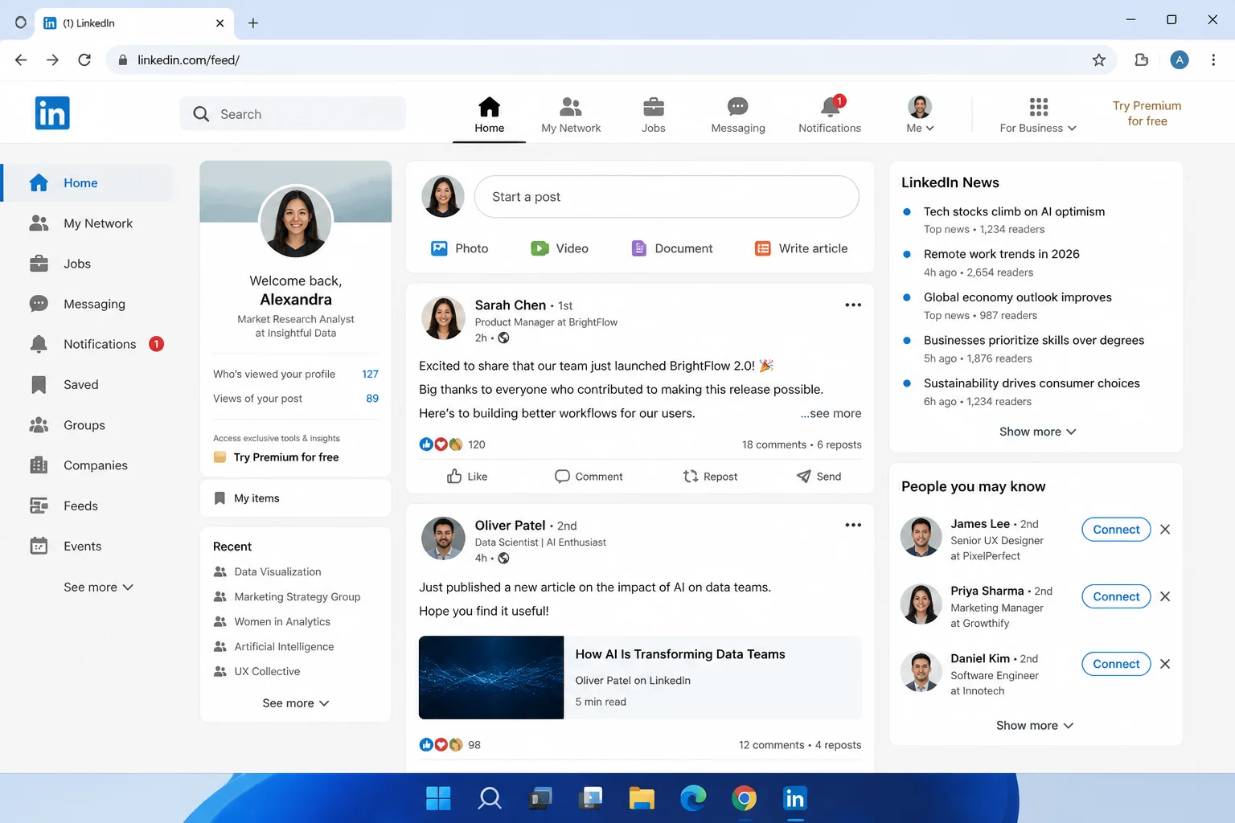Expand See more in left sidebar
1235x823 pixels.
pyautogui.click(x=98, y=588)
